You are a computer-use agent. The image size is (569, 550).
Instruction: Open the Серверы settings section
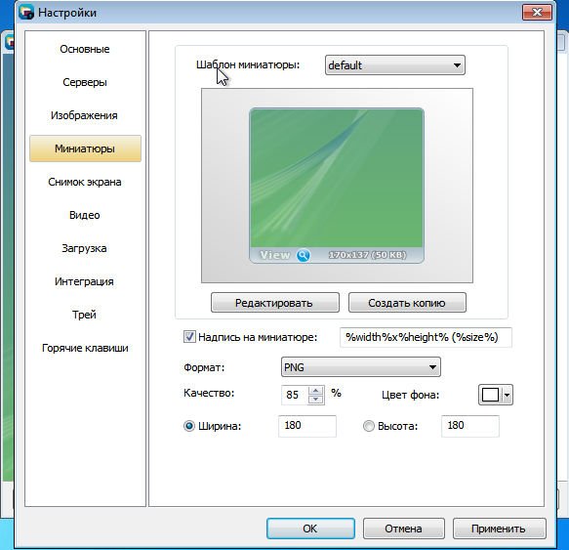pos(85,82)
